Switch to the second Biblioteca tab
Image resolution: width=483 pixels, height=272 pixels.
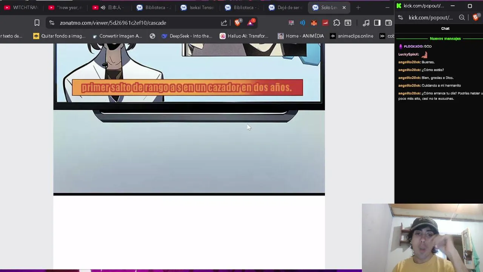(242, 8)
